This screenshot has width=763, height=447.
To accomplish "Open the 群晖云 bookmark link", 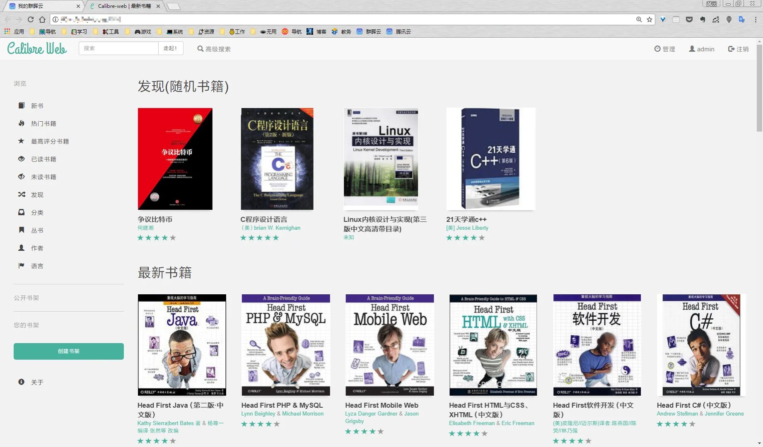I will tap(369, 31).
